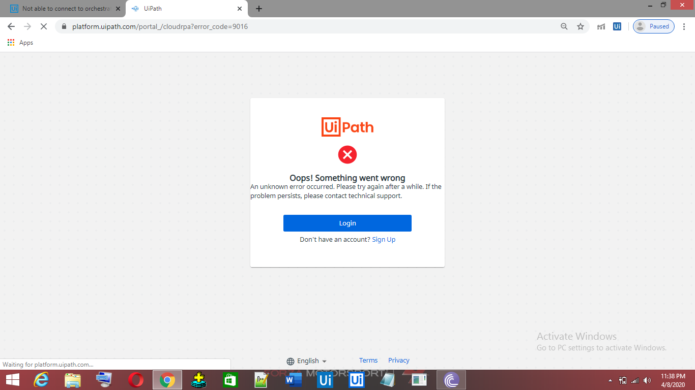
Task: Click the network signal tray icon
Action: pyautogui.click(x=635, y=380)
